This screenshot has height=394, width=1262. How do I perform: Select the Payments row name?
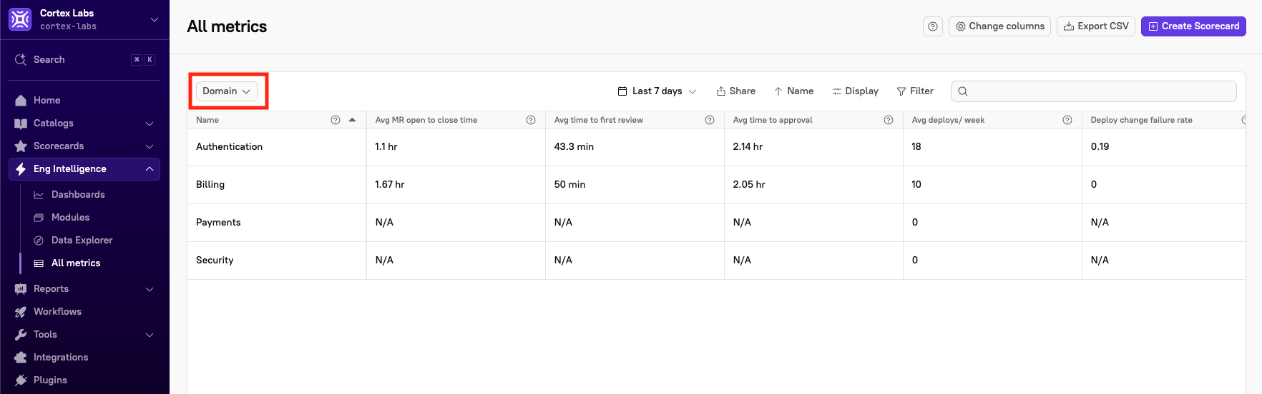[x=218, y=223]
